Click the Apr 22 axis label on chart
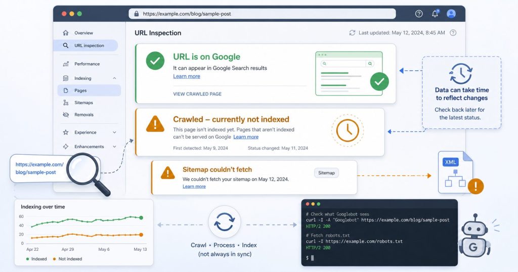The height and width of the screenshot is (272, 518). pyautogui.click(x=32, y=249)
